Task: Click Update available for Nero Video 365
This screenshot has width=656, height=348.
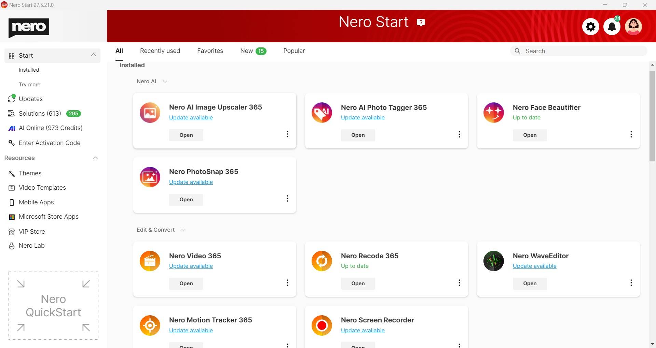Action: 191,266
